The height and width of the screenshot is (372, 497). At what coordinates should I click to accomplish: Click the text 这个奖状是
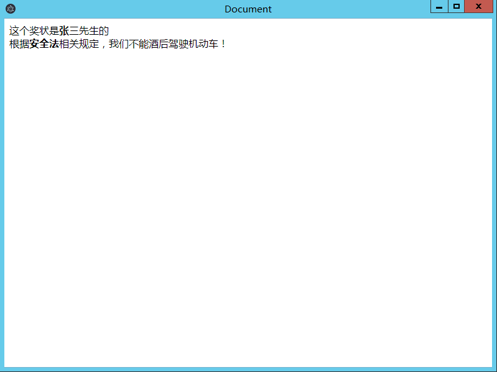[34, 31]
